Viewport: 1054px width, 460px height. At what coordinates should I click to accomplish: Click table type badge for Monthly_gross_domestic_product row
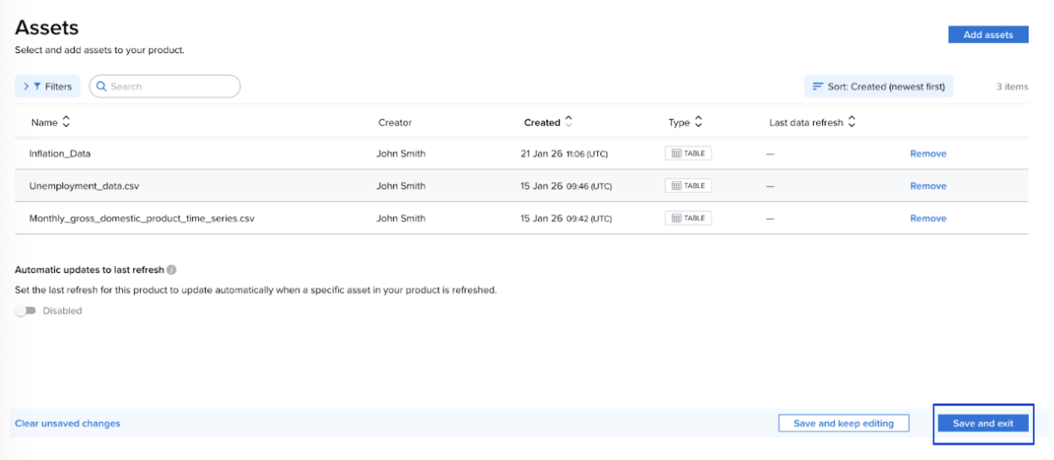click(x=687, y=218)
